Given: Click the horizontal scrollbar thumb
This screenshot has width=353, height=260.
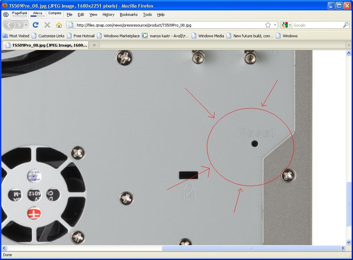Looking at the screenshot, I should click(x=251, y=248).
